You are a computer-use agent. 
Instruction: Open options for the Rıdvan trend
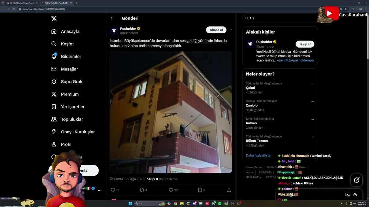click(312, 119)
